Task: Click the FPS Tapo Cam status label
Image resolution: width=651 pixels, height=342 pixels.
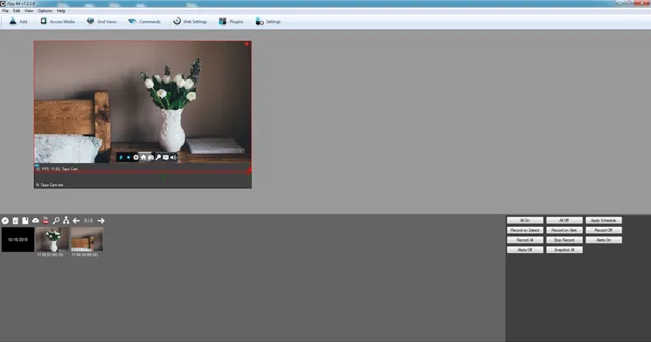Action: coord(57,168)
